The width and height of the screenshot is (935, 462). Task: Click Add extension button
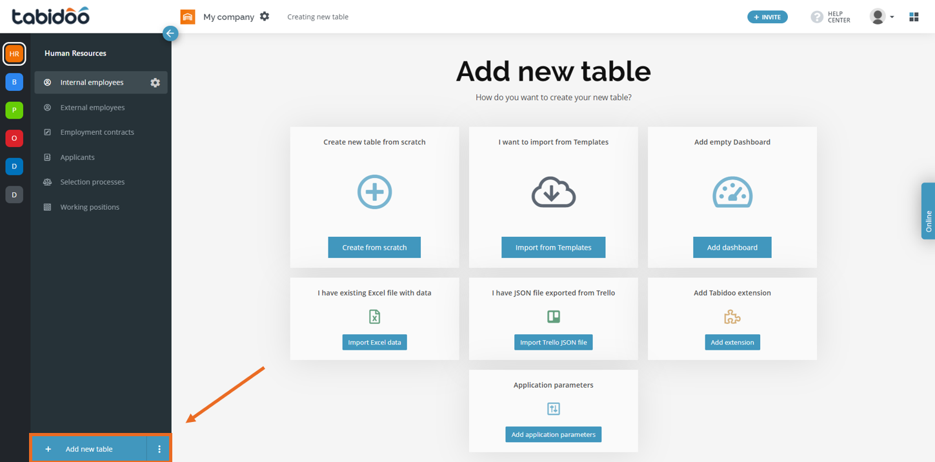(732, 343)
